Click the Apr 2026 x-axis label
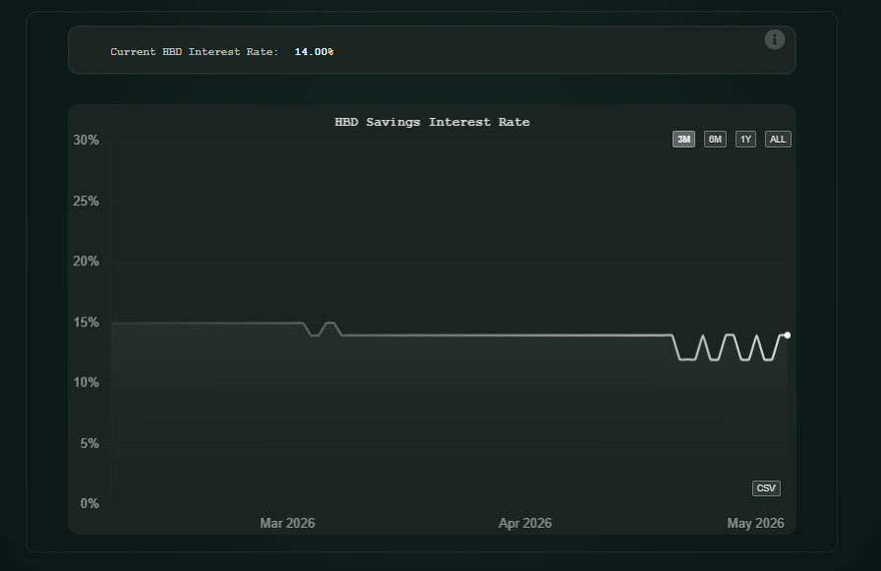Image resolution: width=881 pixels, height=571 pixels. pos(525,523)
